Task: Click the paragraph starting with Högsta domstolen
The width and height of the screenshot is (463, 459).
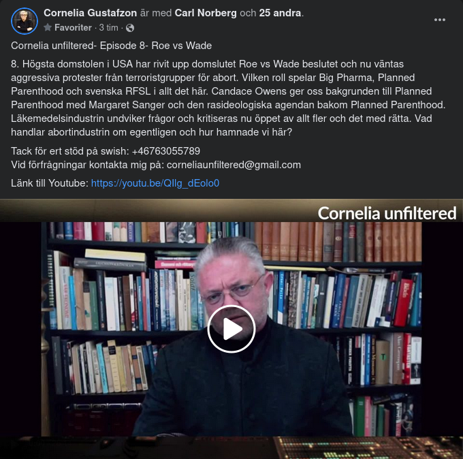Action: [228, 98]
